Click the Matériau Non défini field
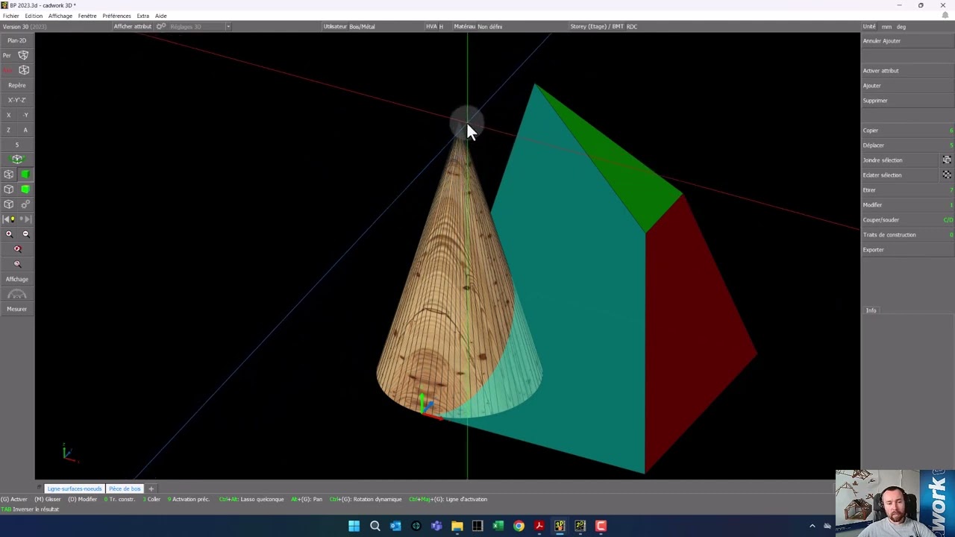This screenshot has width=955, height=537. [x=478, y=26]
